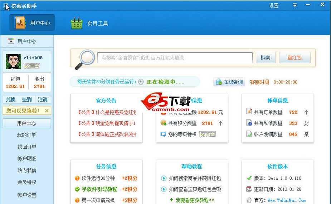Open 帐户明细 in the sidebar

tap(27, 159)
